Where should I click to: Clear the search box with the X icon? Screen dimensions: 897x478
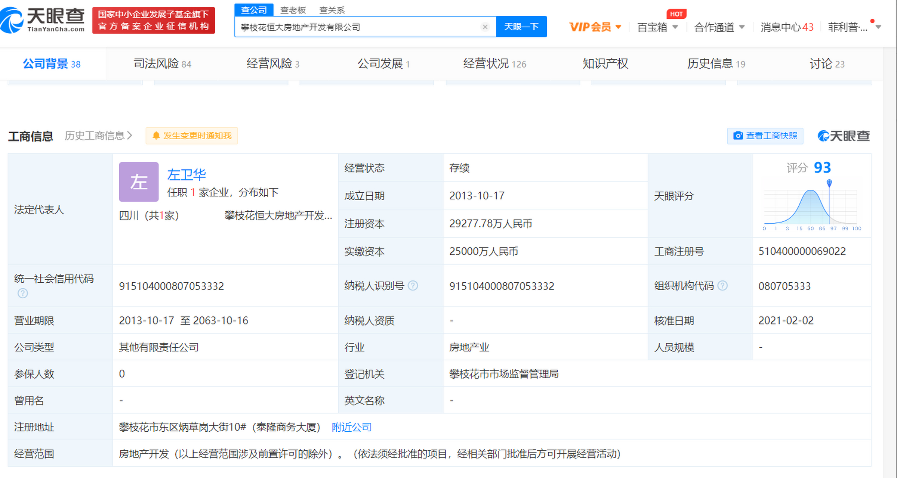485,27
